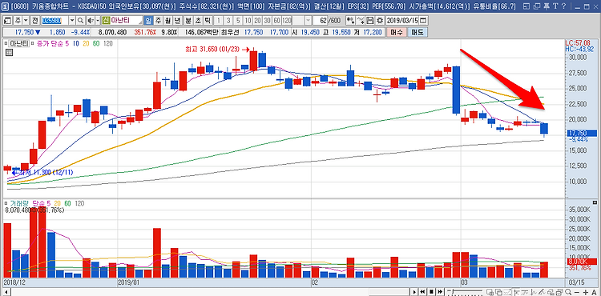Click the fast-forward chart replay button
This screenshot has width=601, height=296.
(x=440, y=292)
